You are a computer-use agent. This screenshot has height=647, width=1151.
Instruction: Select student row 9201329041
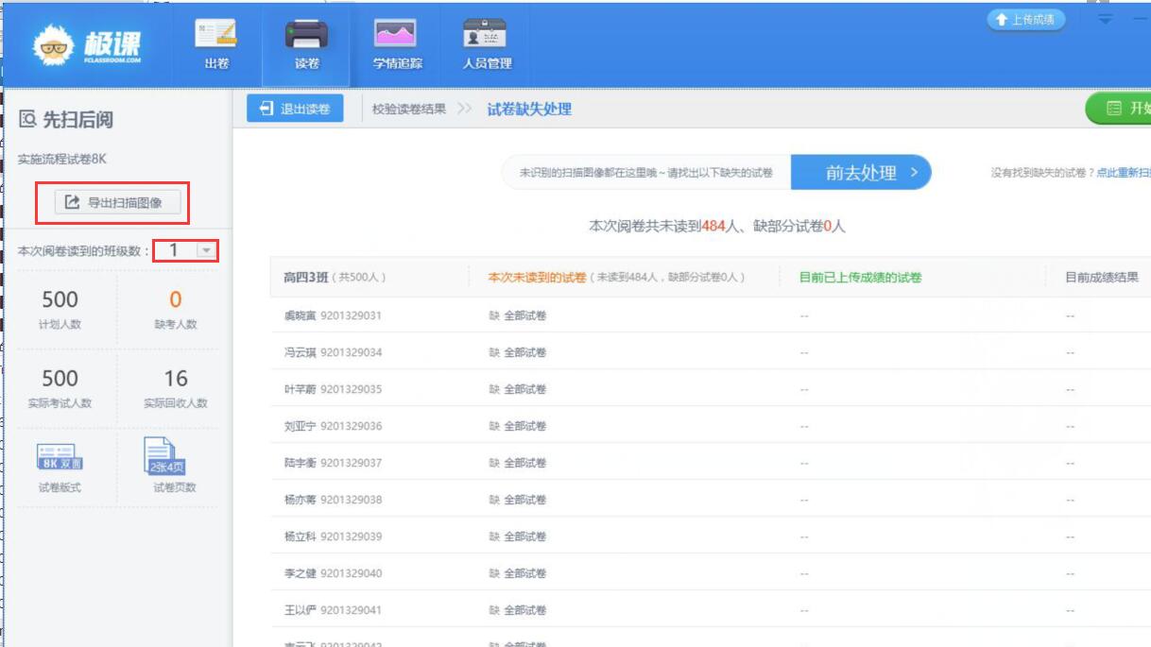[x=711, y=610]
